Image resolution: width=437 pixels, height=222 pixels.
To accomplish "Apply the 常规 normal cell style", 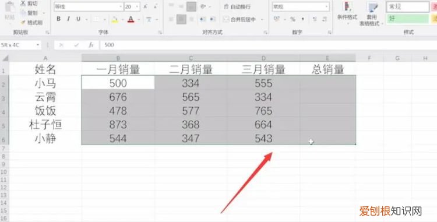I will [407, 7].
